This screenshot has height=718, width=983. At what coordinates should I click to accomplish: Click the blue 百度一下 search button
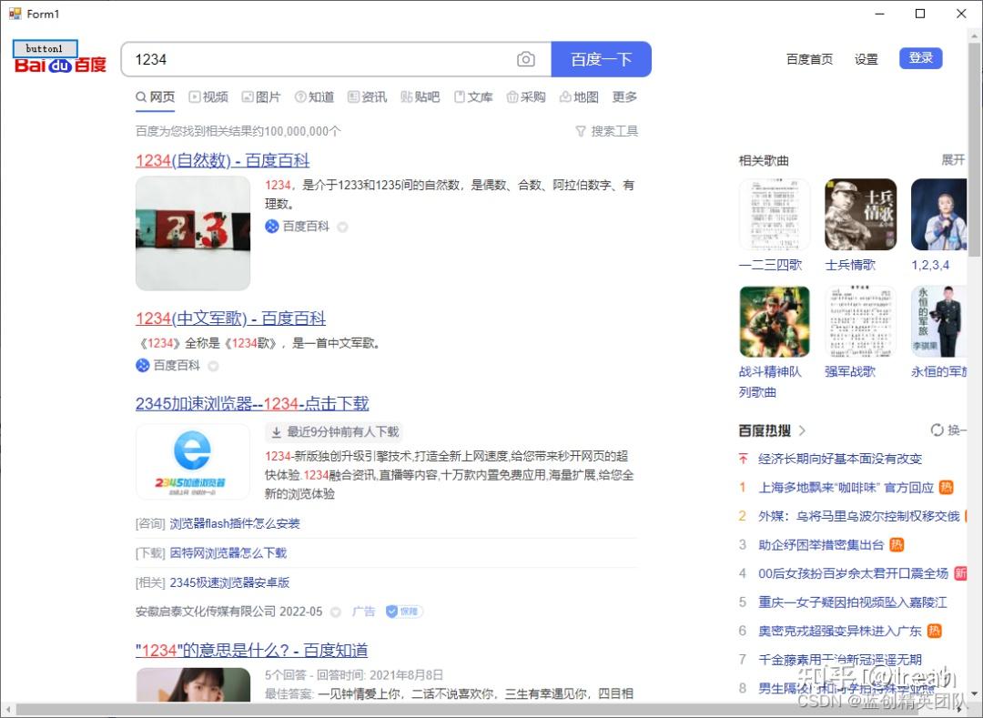click(x=601, y=58)
